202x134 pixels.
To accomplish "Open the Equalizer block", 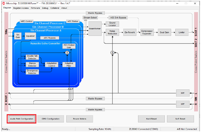I will point(30,36).
